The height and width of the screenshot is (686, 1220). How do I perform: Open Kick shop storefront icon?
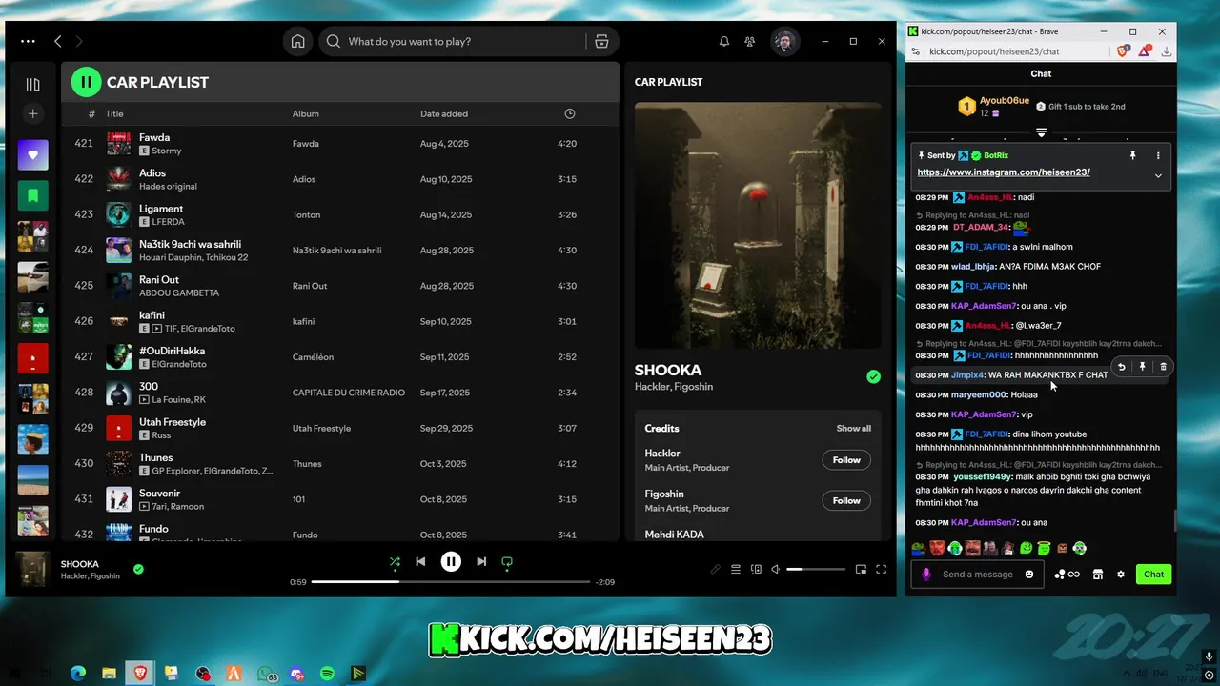(x=1097, y=575)
